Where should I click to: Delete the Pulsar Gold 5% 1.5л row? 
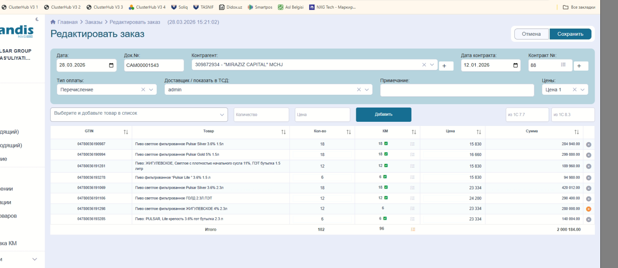tap(589, 155)
